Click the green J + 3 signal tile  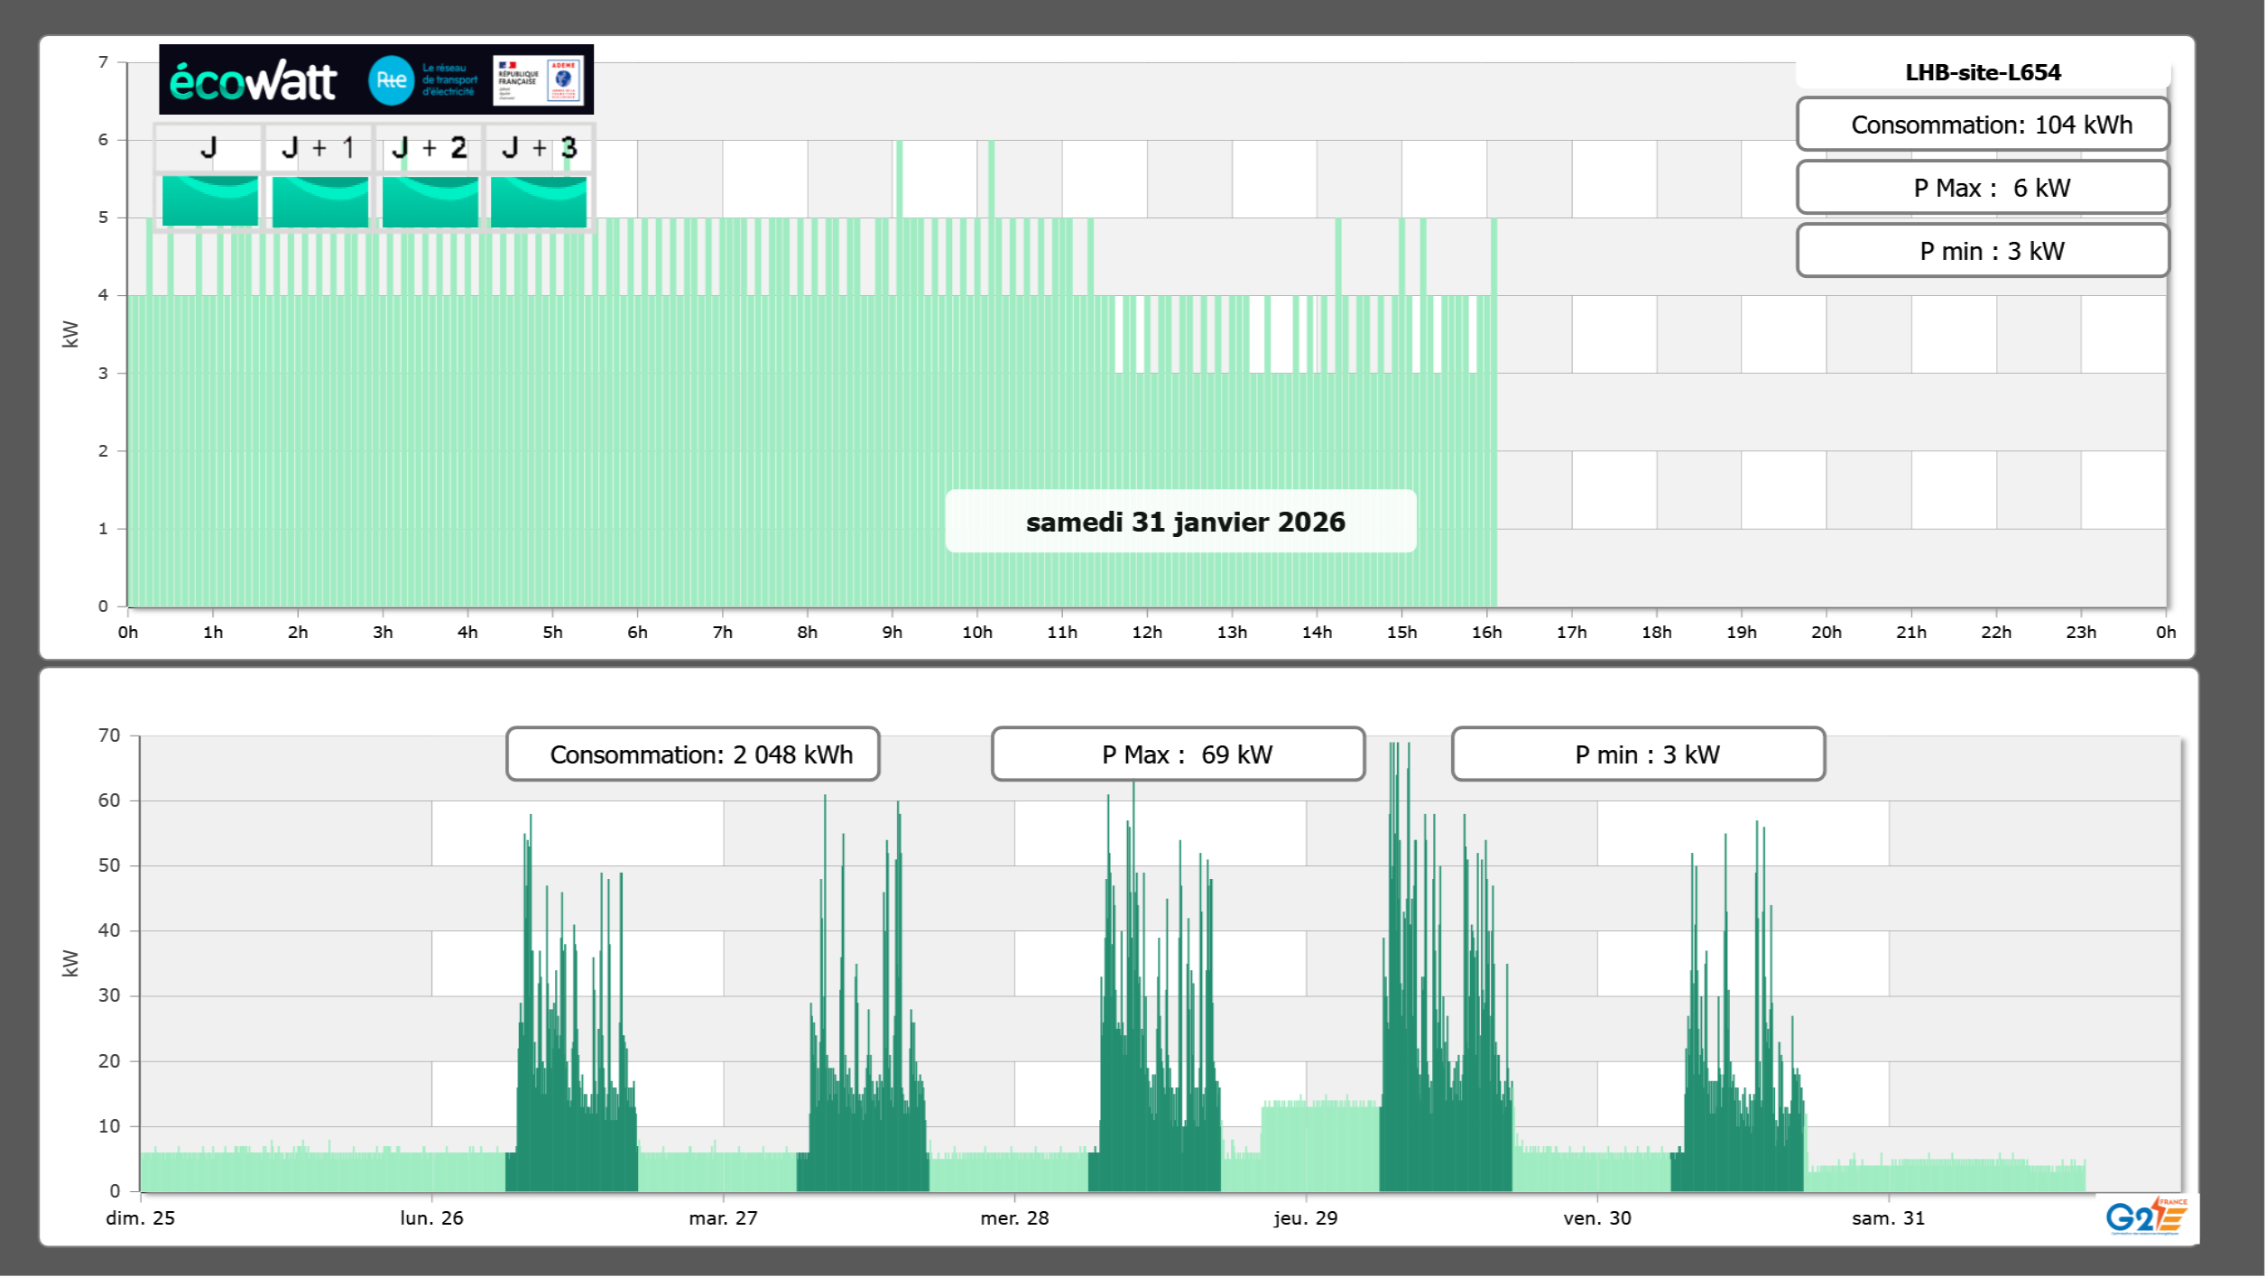tap(539, 201)
